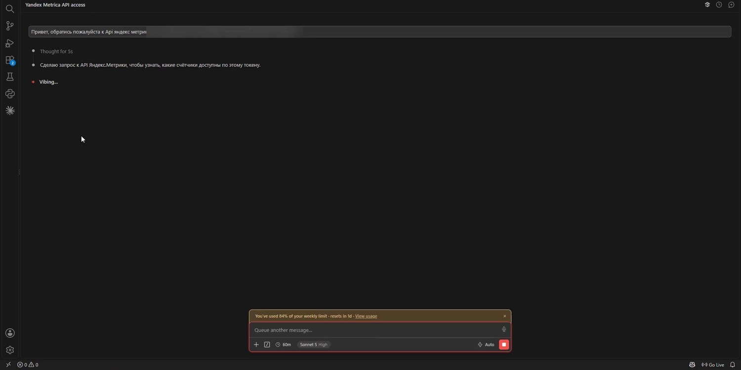Open the Copilot status icon in the status bar

point(692,365)
